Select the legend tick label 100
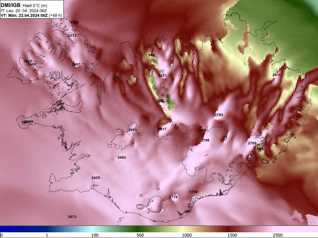This screenshot has width=318, height=238. 95,235
